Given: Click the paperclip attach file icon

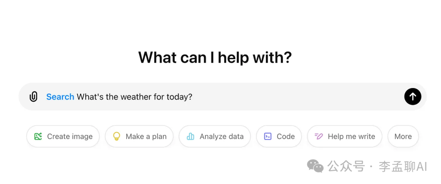Looking at the screenshot, I should 33,97.
